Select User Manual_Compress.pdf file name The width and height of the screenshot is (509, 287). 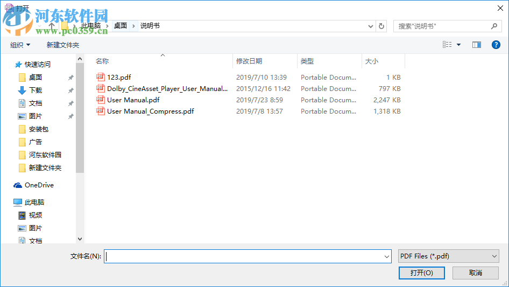click(151, 111)
